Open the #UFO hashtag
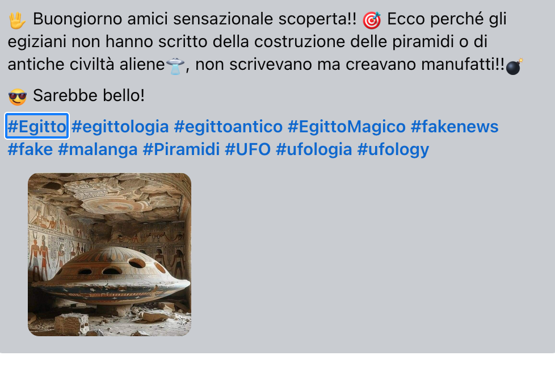 [x=248, y=149]
